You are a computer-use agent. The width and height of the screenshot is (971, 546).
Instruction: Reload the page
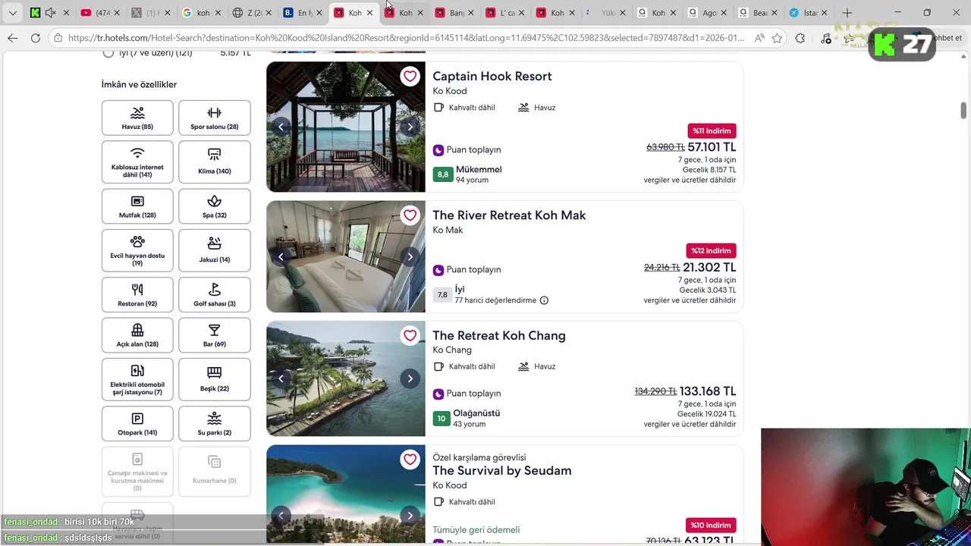pyautogui.click(x=36, y=38)
